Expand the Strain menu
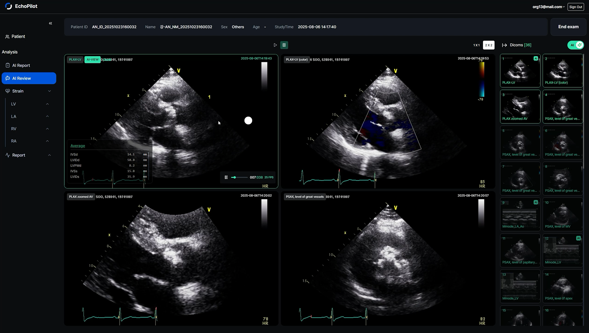 29,91
